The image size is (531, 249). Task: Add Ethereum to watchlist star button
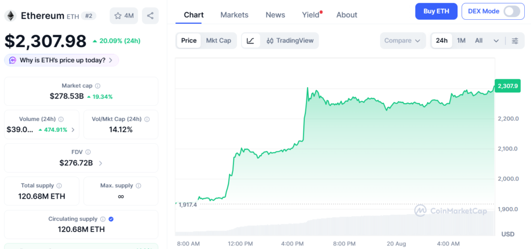click(x=124, y=16)
